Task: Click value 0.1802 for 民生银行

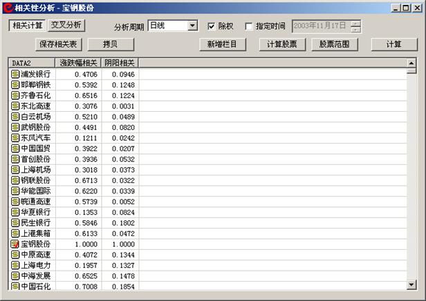Action: coord(123,223)
